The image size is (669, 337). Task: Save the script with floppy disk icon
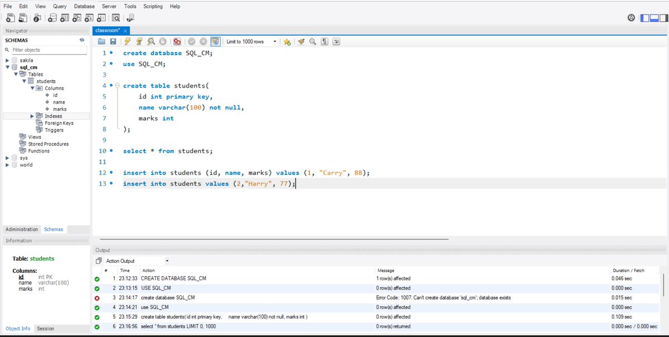pyautogui.click(x=113, y=42)
